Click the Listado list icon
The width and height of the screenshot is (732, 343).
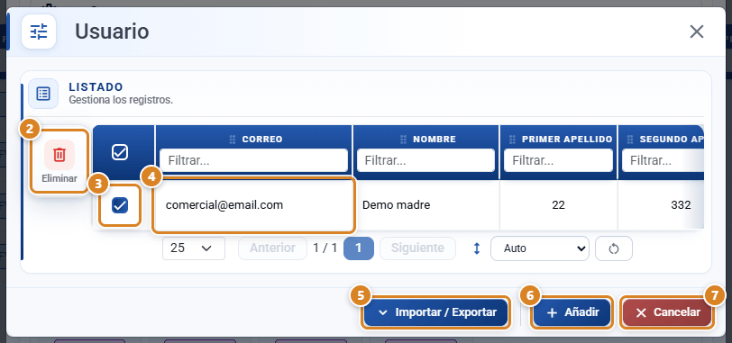(43, 94)
